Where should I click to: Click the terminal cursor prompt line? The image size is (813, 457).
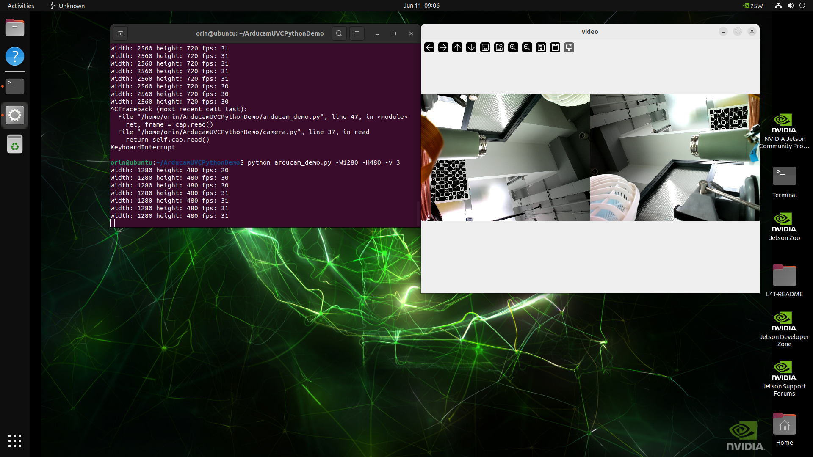(x=113, y=223)
